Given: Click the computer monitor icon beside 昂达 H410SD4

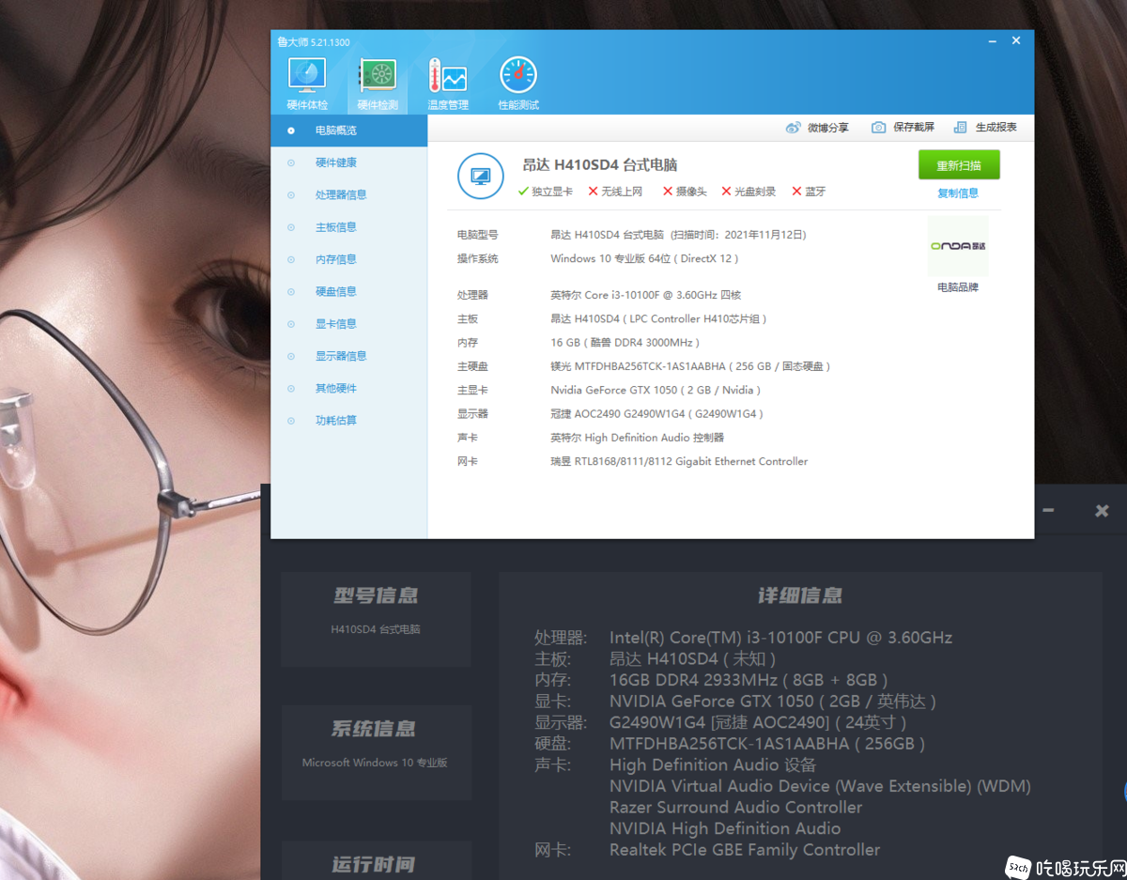Looking at the screenshot, I should tap(480, 176).
